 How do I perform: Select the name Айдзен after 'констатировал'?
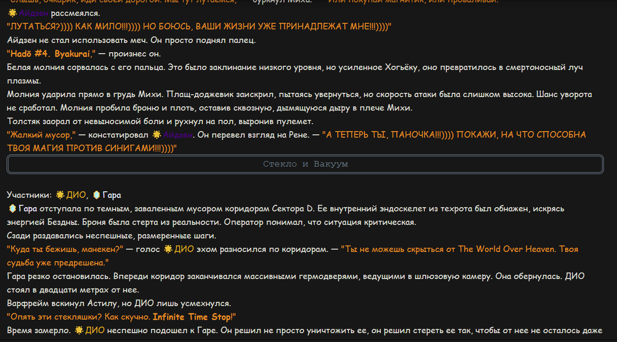(x=178, y=135)
